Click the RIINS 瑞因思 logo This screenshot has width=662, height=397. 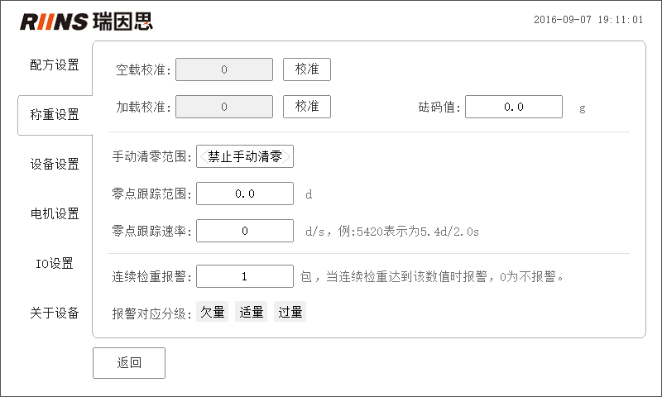[x=87, y=22]
